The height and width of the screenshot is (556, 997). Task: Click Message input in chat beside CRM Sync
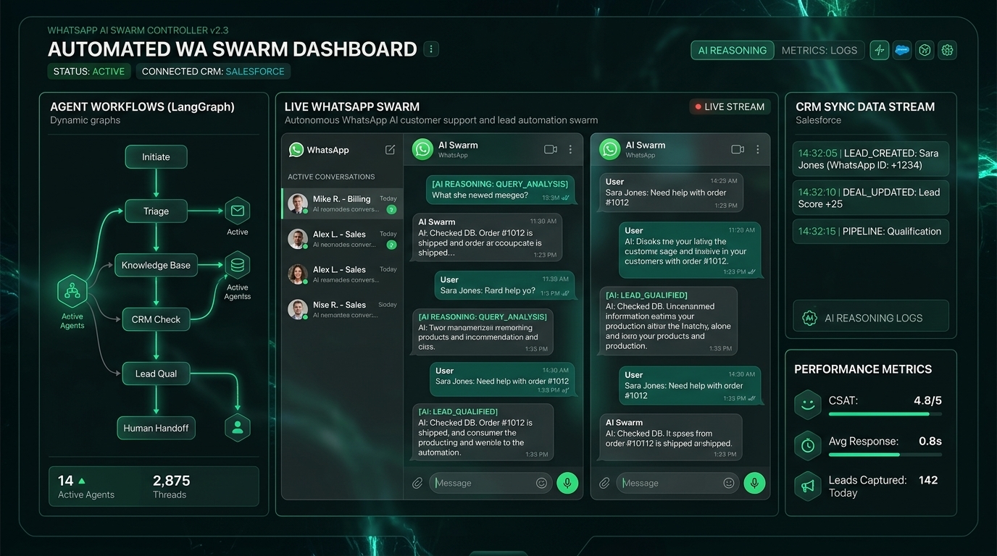click(677, 483)
